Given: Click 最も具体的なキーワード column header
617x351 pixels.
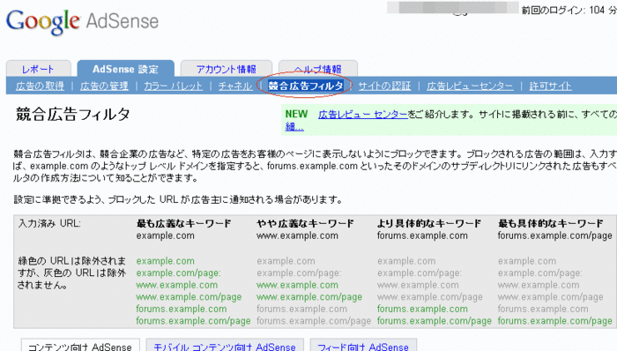Looking at the screenshot, I should (551, 223).
